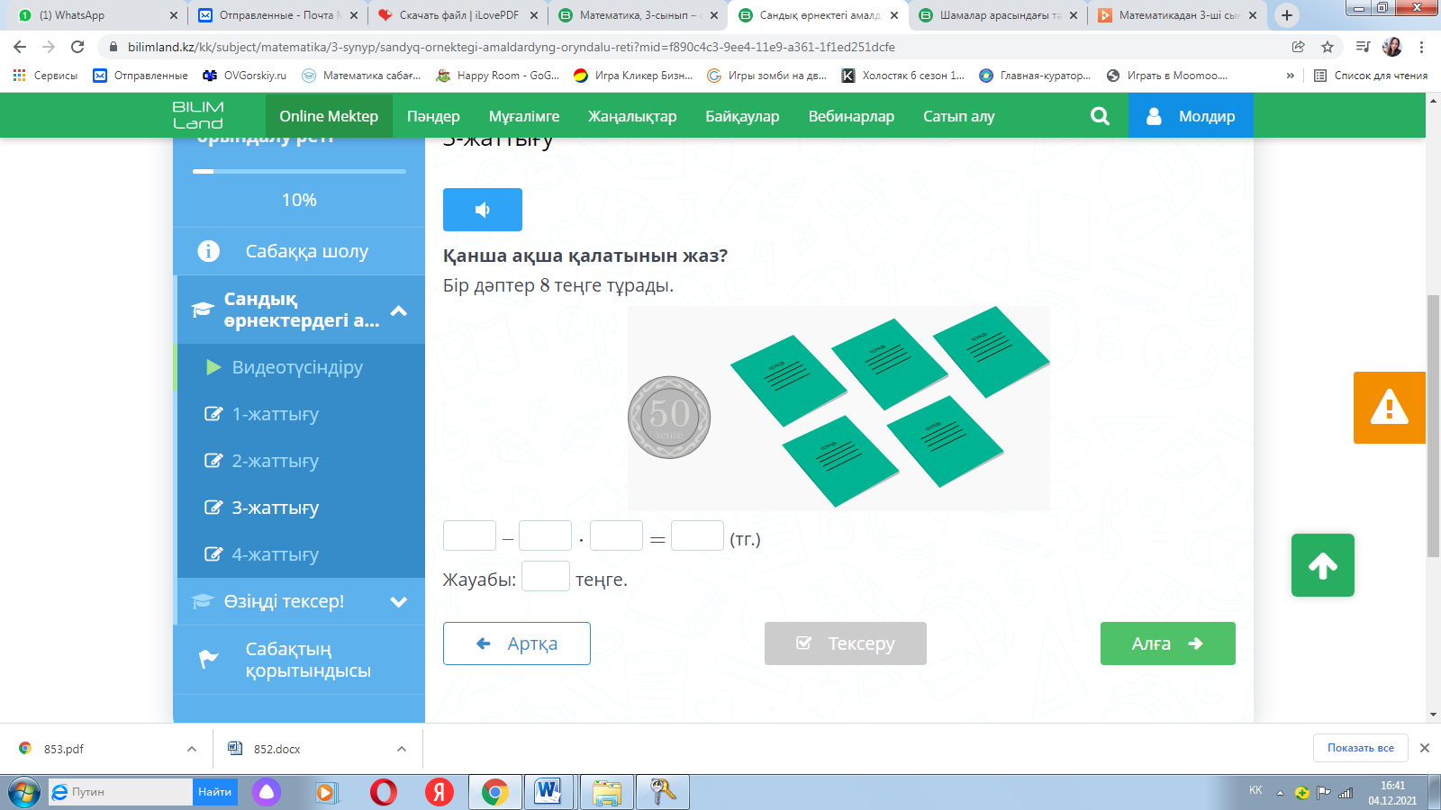1441x810 pixels.
Task: Expand the Өзіңді тексер! section
Action: (x=399, y=602)
